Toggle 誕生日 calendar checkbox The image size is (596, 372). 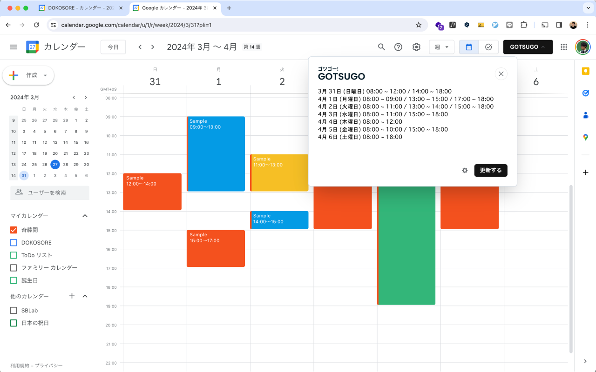coord(14,280)
